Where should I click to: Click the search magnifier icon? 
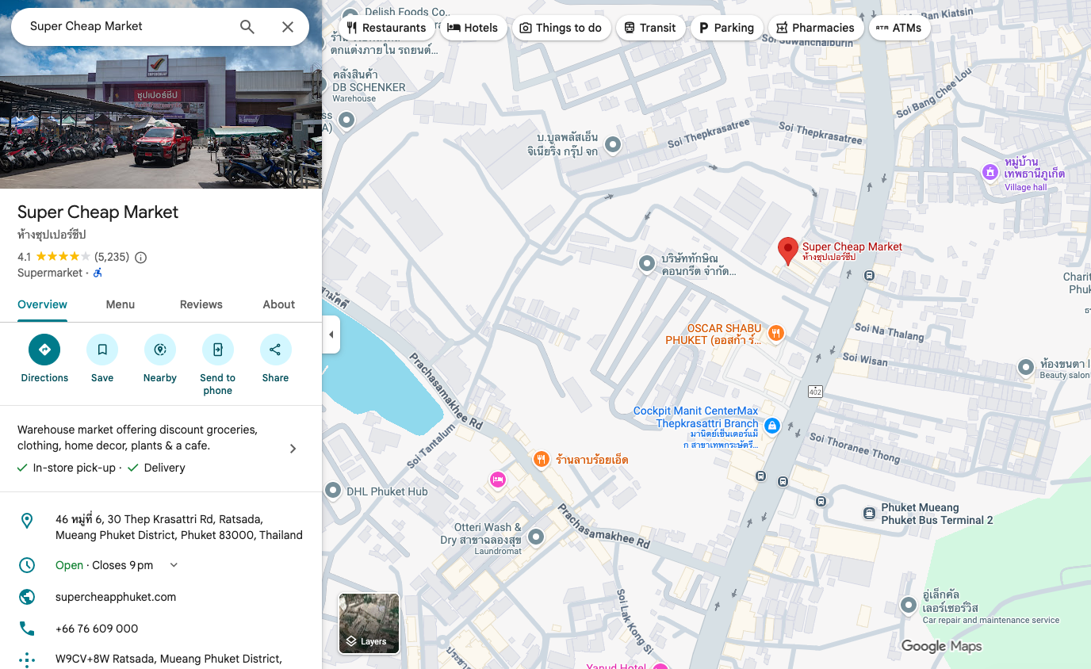[247, 27]
